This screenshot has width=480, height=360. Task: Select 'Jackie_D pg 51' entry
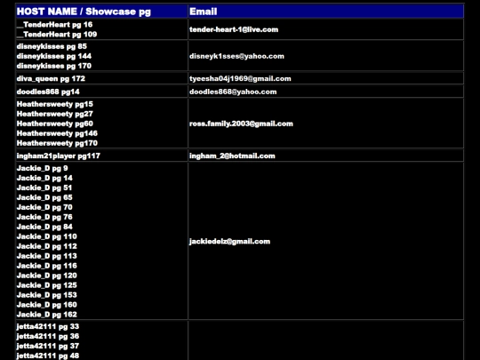coord(44,188)
